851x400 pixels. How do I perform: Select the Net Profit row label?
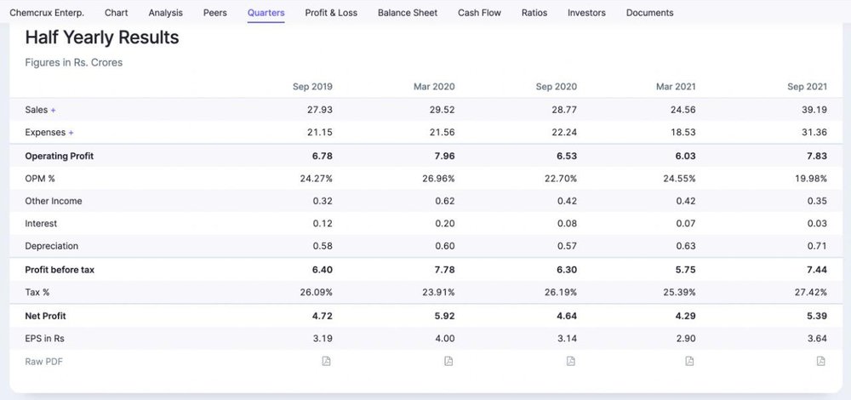point(46,316)
